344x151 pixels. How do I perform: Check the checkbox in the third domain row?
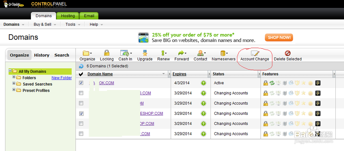(81, 103)
